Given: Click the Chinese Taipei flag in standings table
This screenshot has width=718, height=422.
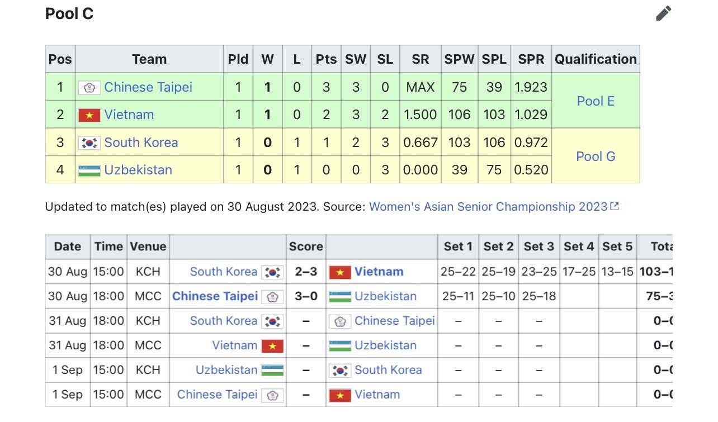Looking at the screenshot, I should click(89, 88).
